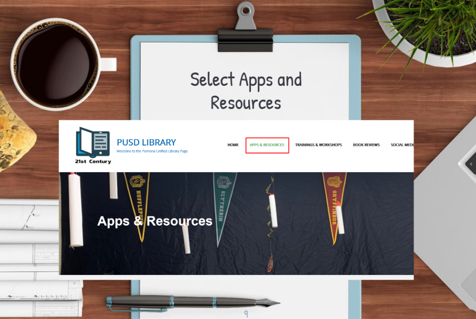
Task: Click the fountain pen below the clipboard
Action: tap(193, 302)
